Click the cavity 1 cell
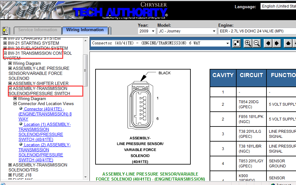The height and width of the screenshot is (185, 296). click(x=223, y=92)
